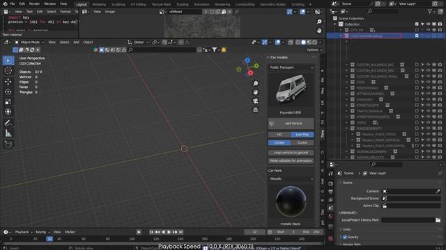The height and width of the screenshot is (250, 446).
Task: Toggle selectability arrow for Collection row
Action: click(423, 24)
